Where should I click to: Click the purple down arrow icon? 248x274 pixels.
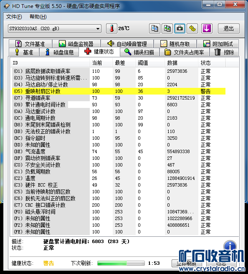207,28
